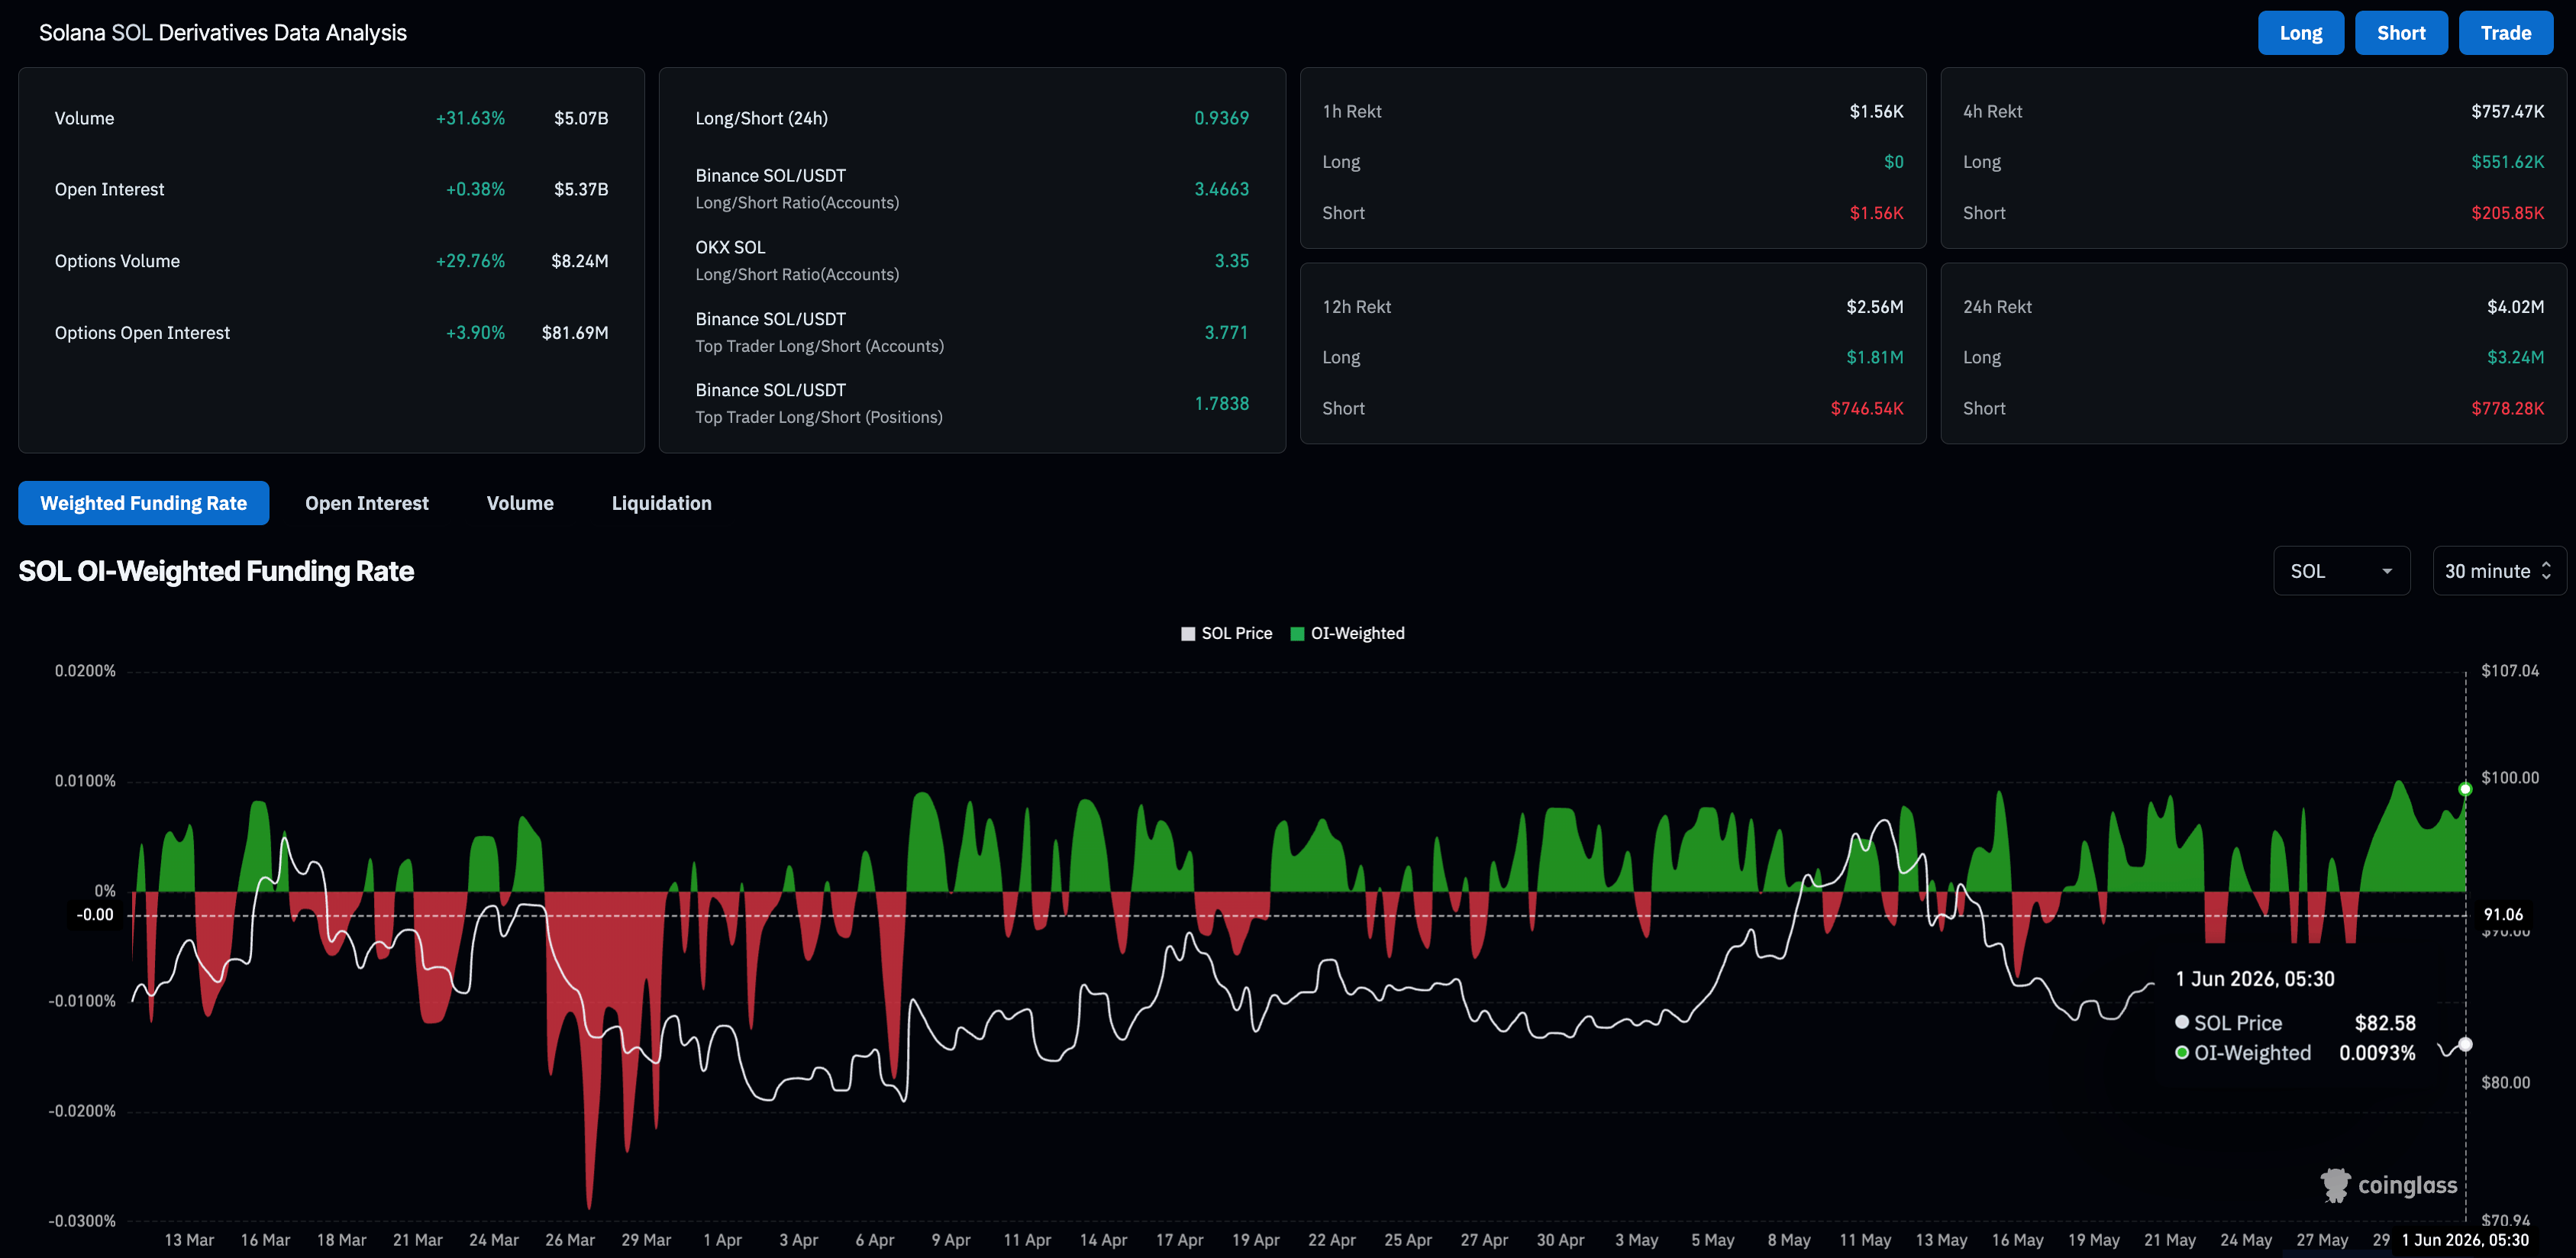Click the Options Volume change +29.76%

[470, 261]
